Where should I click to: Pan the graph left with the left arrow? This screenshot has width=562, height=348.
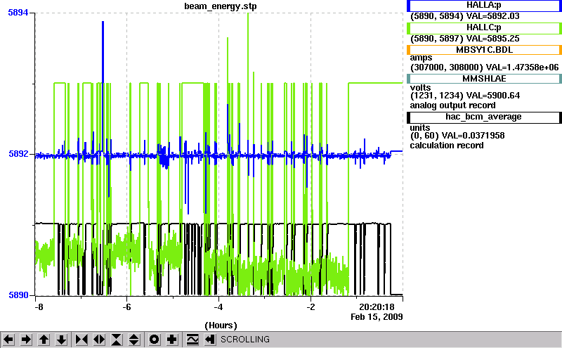(x=8, y=340)
